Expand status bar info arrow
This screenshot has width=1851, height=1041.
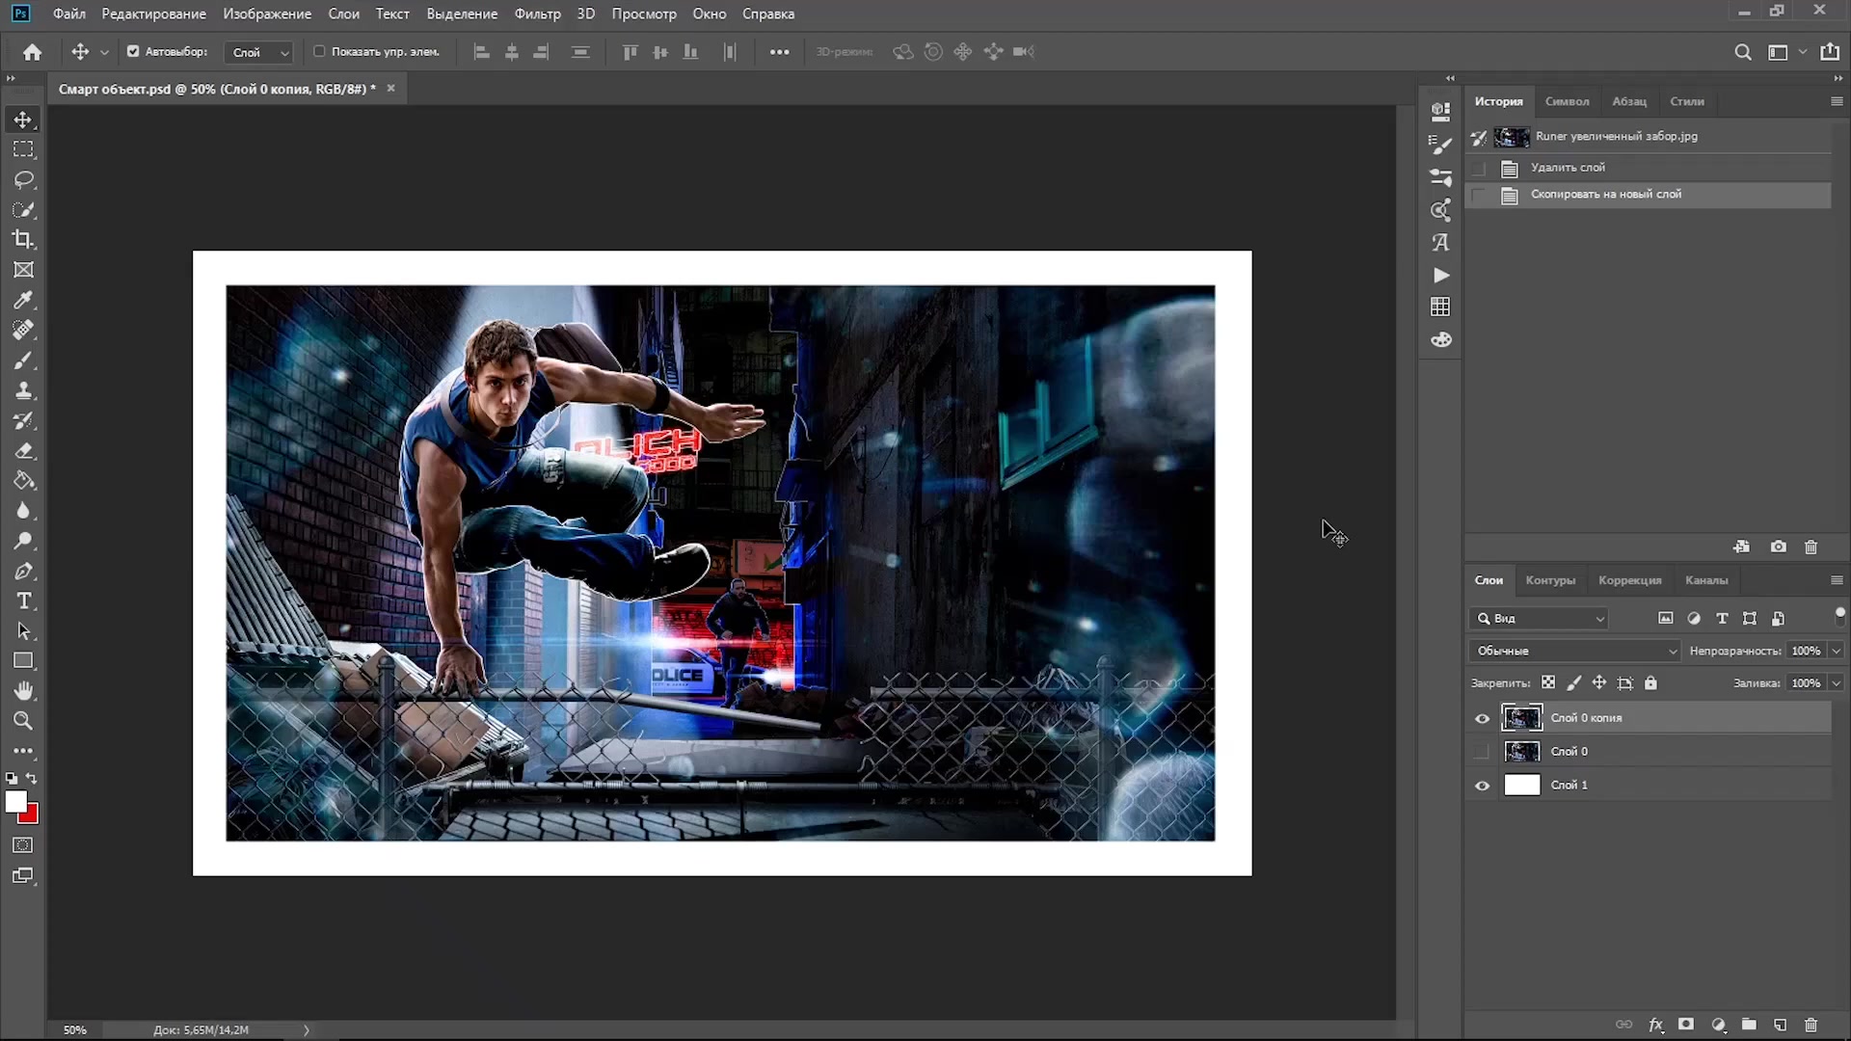pyautogui.click(x=307, y=1029)
